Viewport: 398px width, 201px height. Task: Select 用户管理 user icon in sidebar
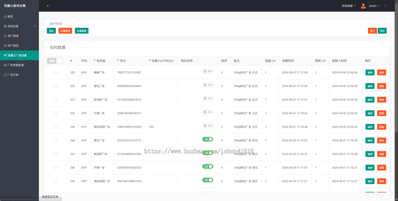click(x=5, y=36)
